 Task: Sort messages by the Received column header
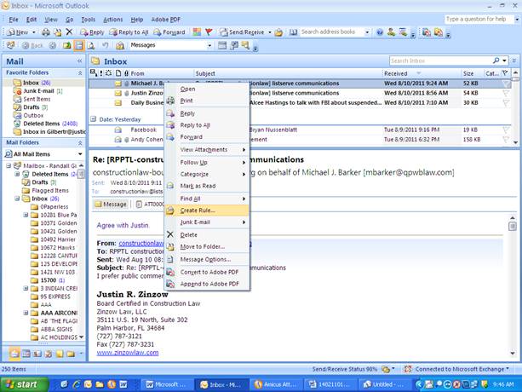(421, 73)
